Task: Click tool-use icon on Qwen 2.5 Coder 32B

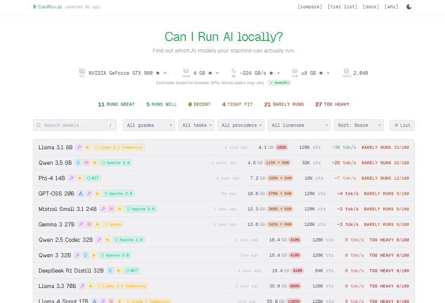Action: [99, 240]
